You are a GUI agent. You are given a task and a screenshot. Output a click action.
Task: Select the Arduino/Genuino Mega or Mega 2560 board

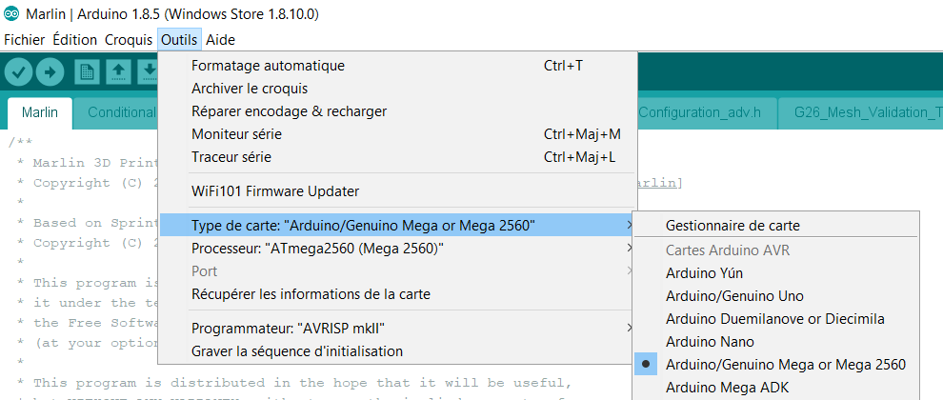coord(785,364)
